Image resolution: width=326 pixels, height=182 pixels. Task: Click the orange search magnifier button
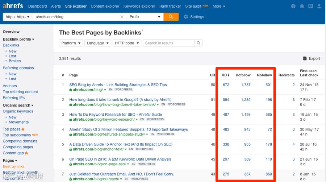(x=171, y=17)
